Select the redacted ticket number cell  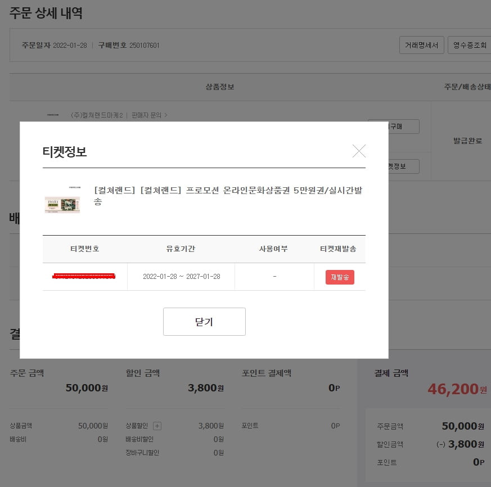click(84, 276)
